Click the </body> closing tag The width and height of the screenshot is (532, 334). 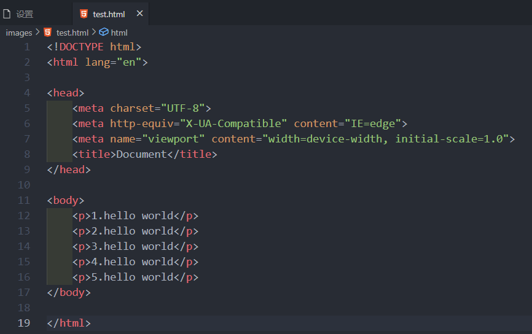[x=69, y=292]
